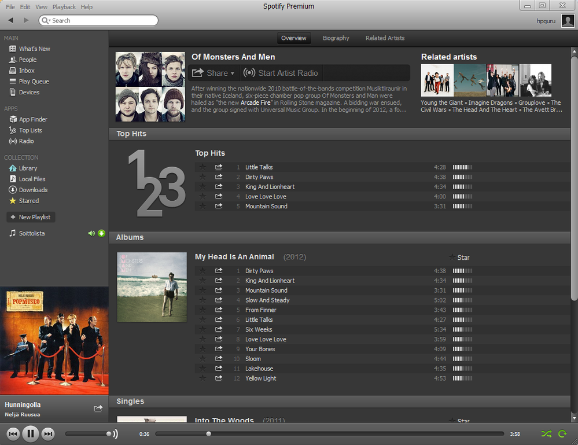Switch to Related Artists tab
This screenshot has height=445, width=578.
tap(385, 38)
